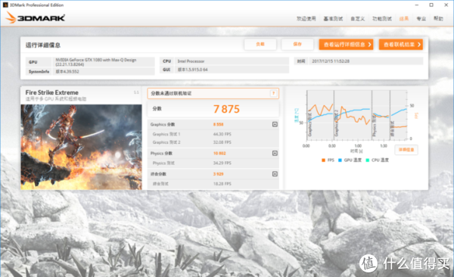The width and height of the screenshot is (454, 277).
Task: Click the orange FPS color swatch
Action: [323, 160]
